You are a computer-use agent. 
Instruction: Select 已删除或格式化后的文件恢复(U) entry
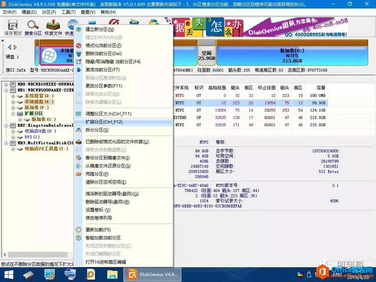117,142
